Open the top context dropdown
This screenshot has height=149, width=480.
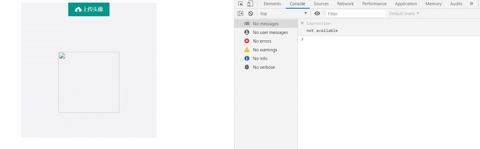click(x=283, y=14)
